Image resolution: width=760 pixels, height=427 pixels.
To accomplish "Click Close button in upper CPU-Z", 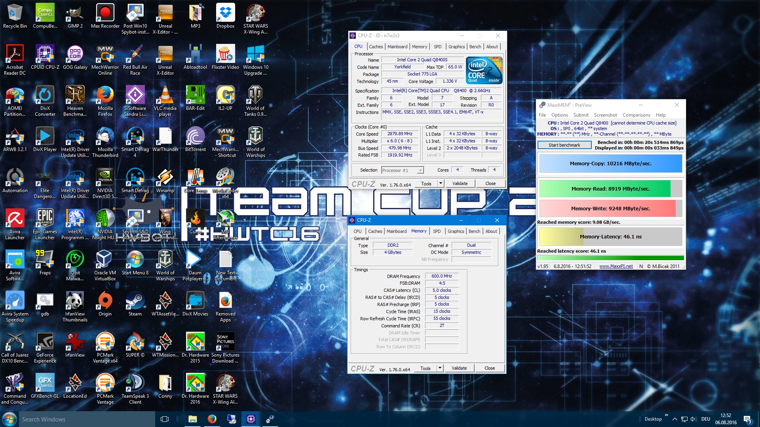I will pos(490,183).
